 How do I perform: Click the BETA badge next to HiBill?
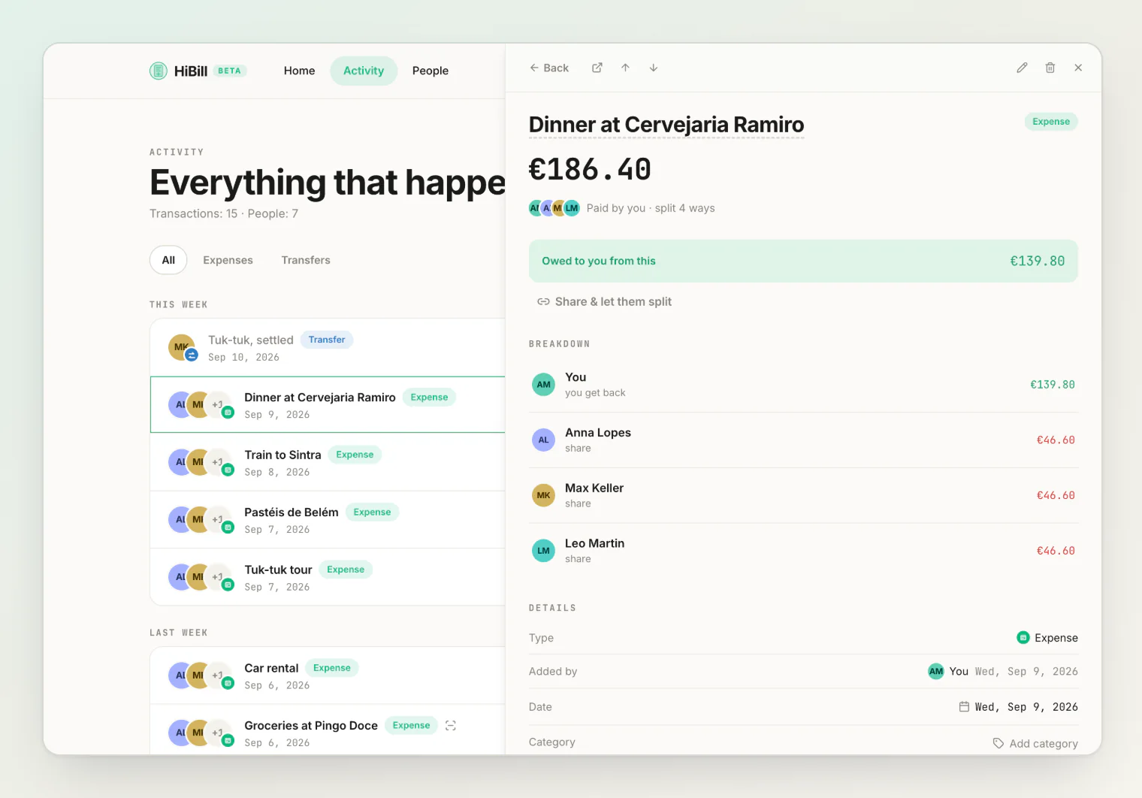point(230,71)
